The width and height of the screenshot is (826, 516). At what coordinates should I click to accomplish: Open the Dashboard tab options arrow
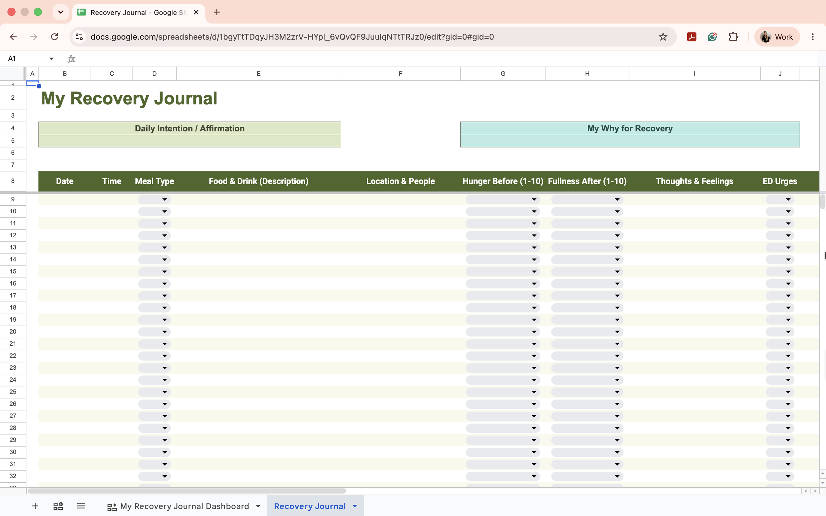pyautogui.click(x=258, y=506)
